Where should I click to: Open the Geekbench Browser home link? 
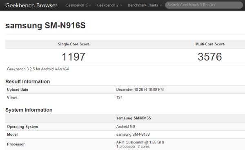31,5
